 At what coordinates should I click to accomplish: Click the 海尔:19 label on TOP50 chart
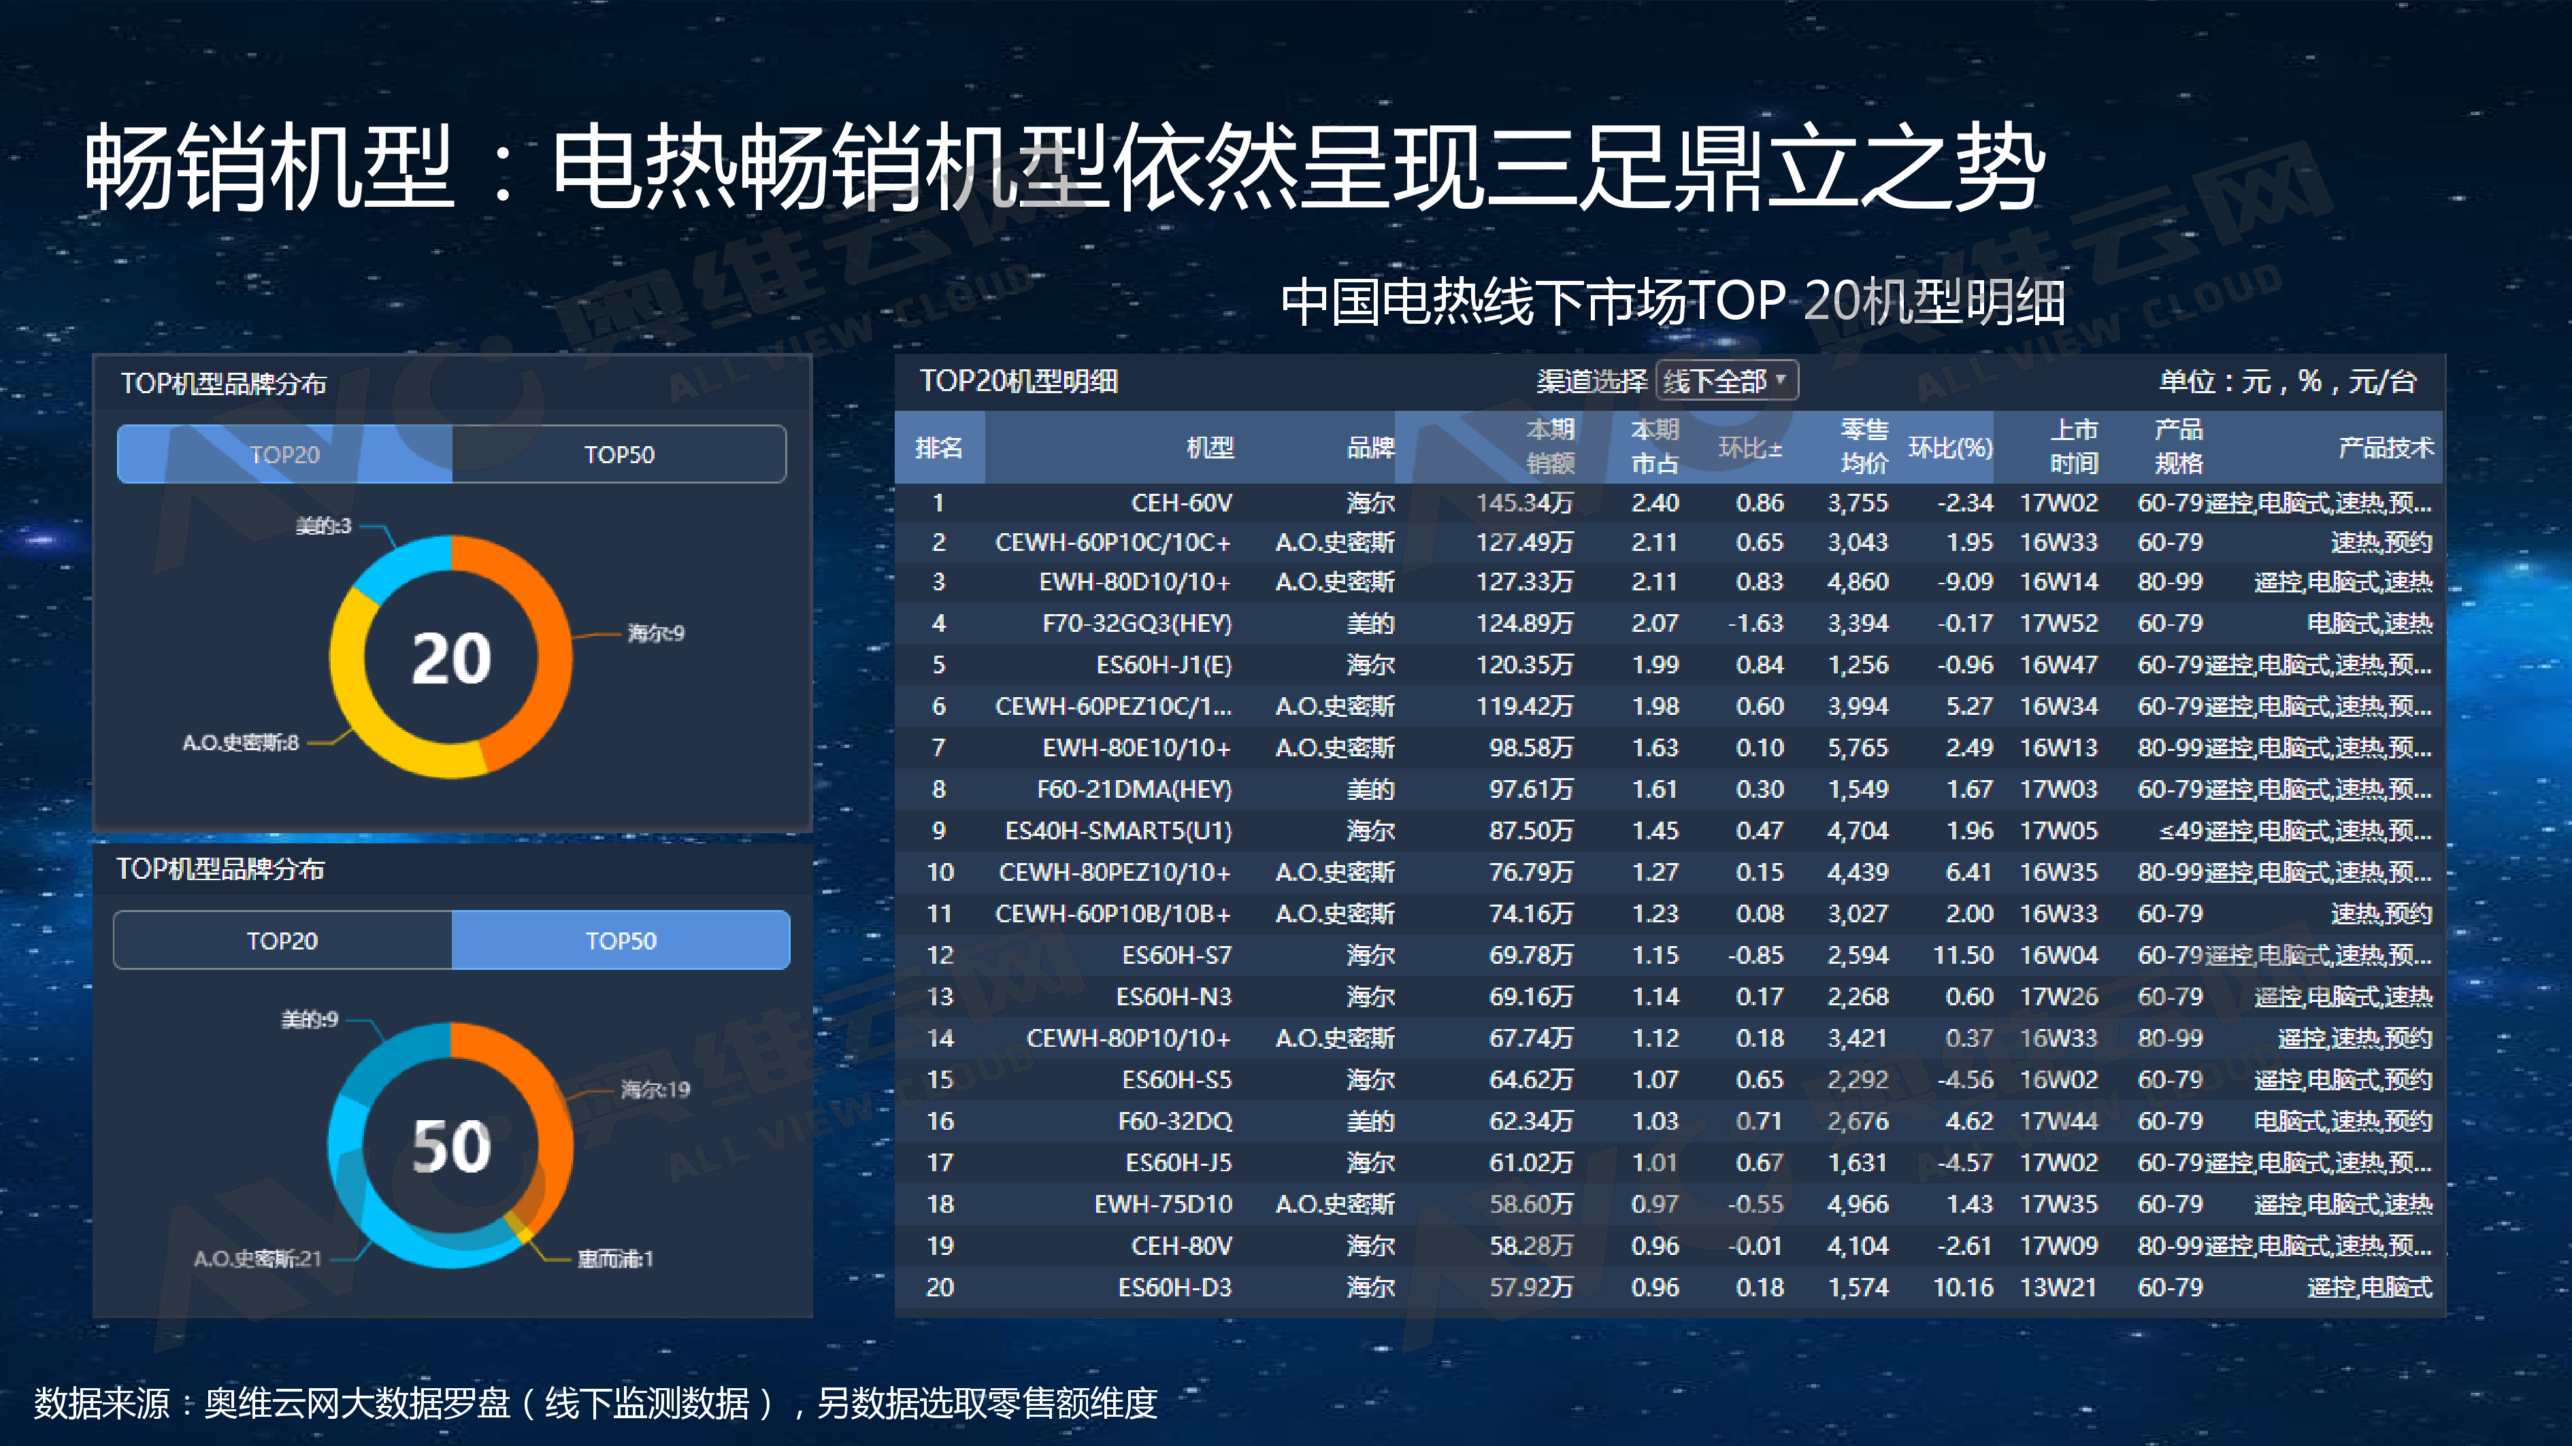pyautogui.click(x=655, y=1089)
